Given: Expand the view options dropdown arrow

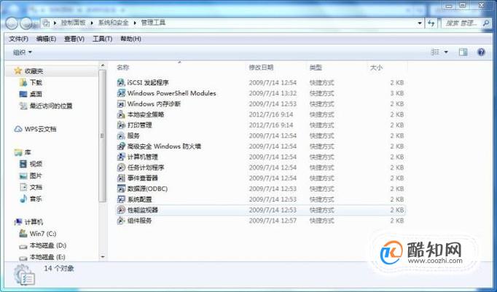Looking at the screenshot, I should 446,52.
